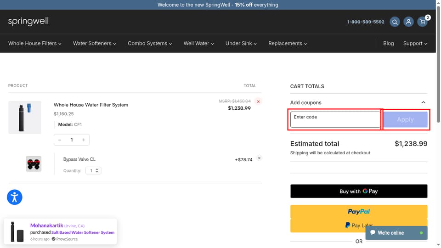441x248 pixels.
Task: Click the Bypass Valve CL thumbnail
Action: coord(34,163)
